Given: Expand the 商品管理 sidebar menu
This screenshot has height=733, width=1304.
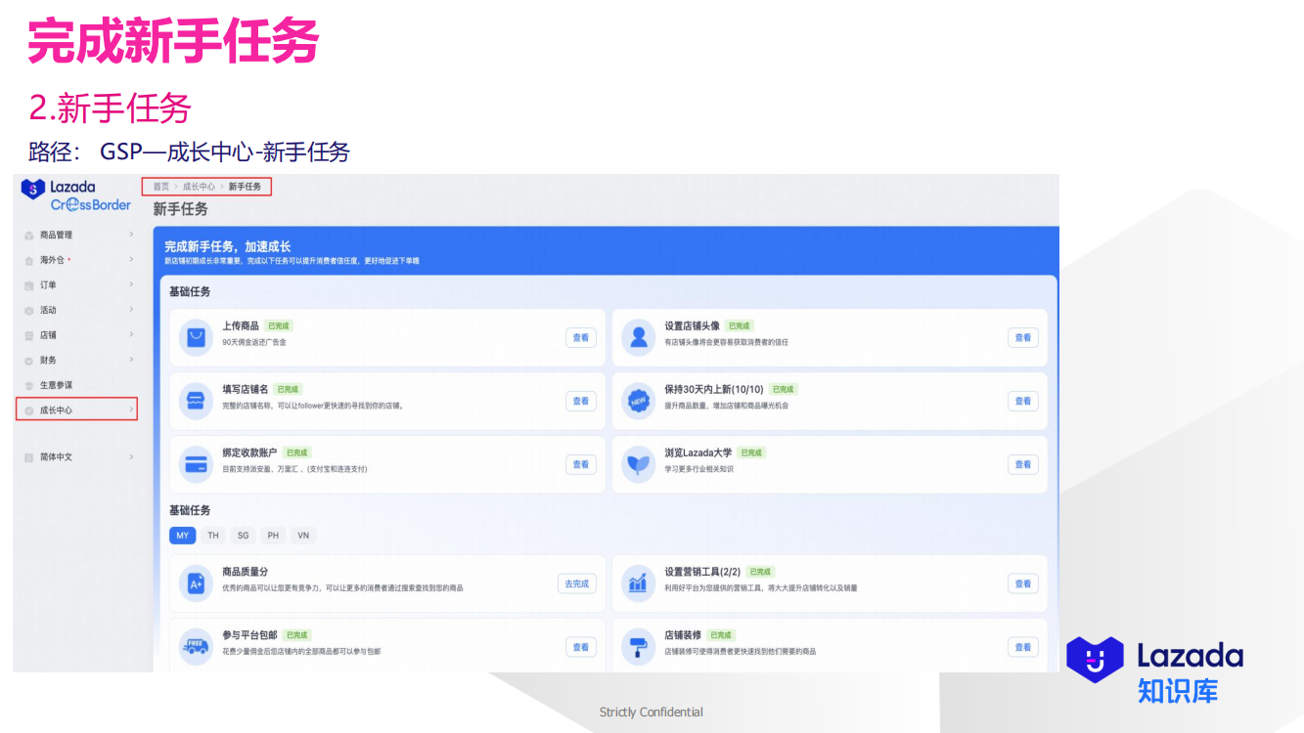Looking at the screenshot, I should (59, 235).
